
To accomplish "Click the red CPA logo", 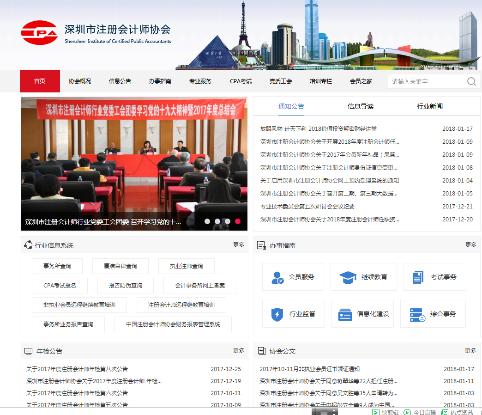I will 39,32.
